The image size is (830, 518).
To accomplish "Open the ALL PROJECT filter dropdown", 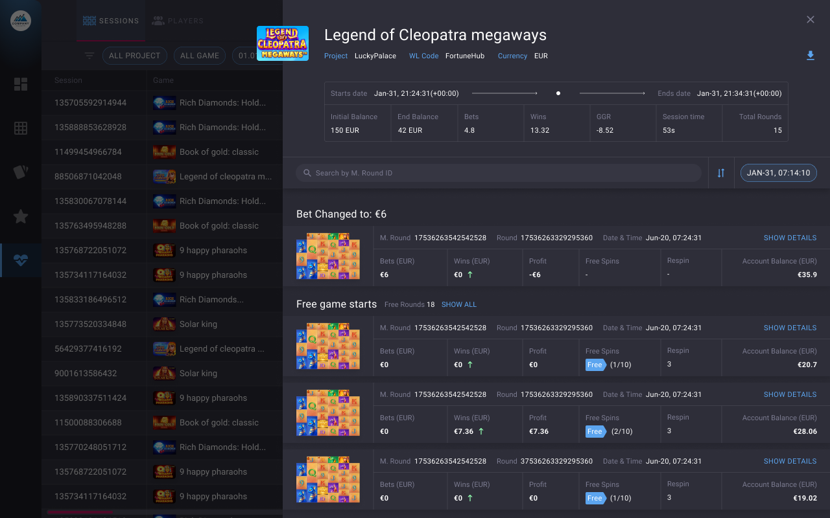I will point(134,56).
